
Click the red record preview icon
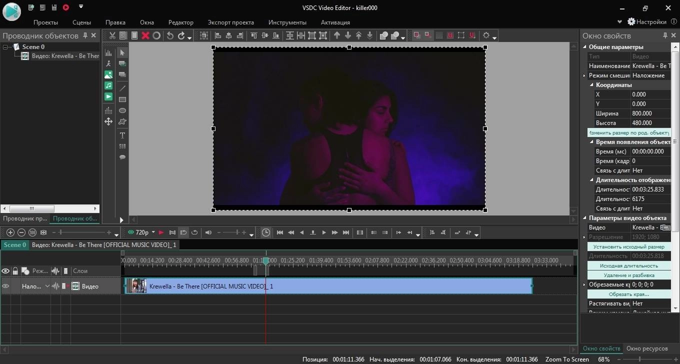pyautogui.click(x=161, y=232)
